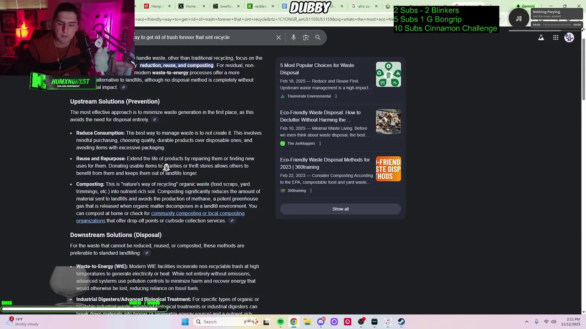Screen dimensions: 586x329
Task: Switch to Chrome in the taskbar
Action: pos(293,322)
